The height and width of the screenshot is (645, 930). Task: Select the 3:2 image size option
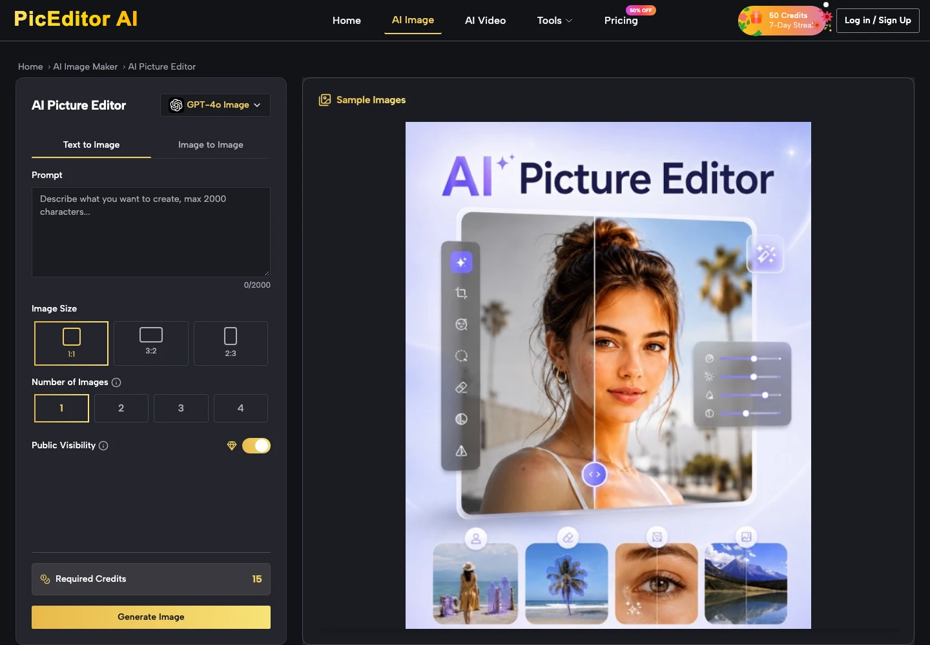[x=151, y=344]
